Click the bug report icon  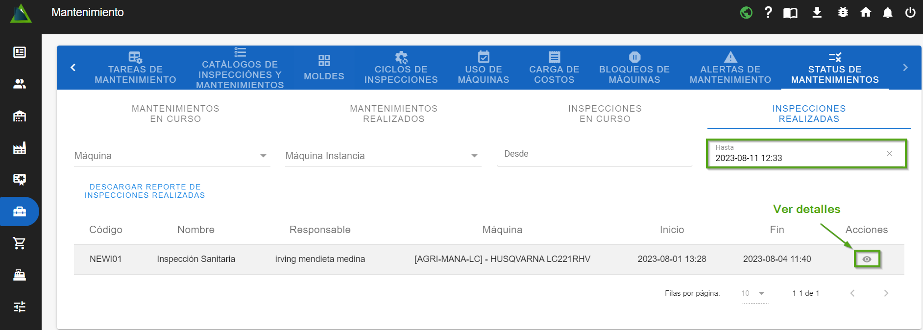pyautogui.click(x=843, y=13)
